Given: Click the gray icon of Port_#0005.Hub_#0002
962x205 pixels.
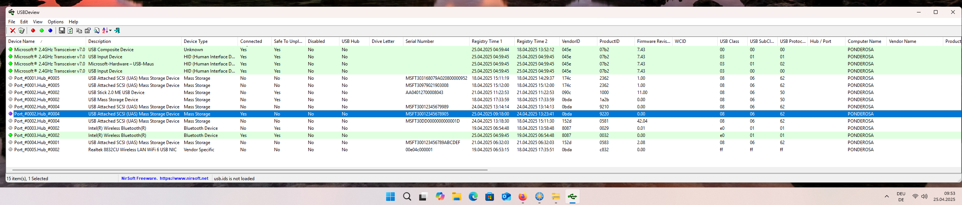Looking at the screenshot, I should pos(11,150).
